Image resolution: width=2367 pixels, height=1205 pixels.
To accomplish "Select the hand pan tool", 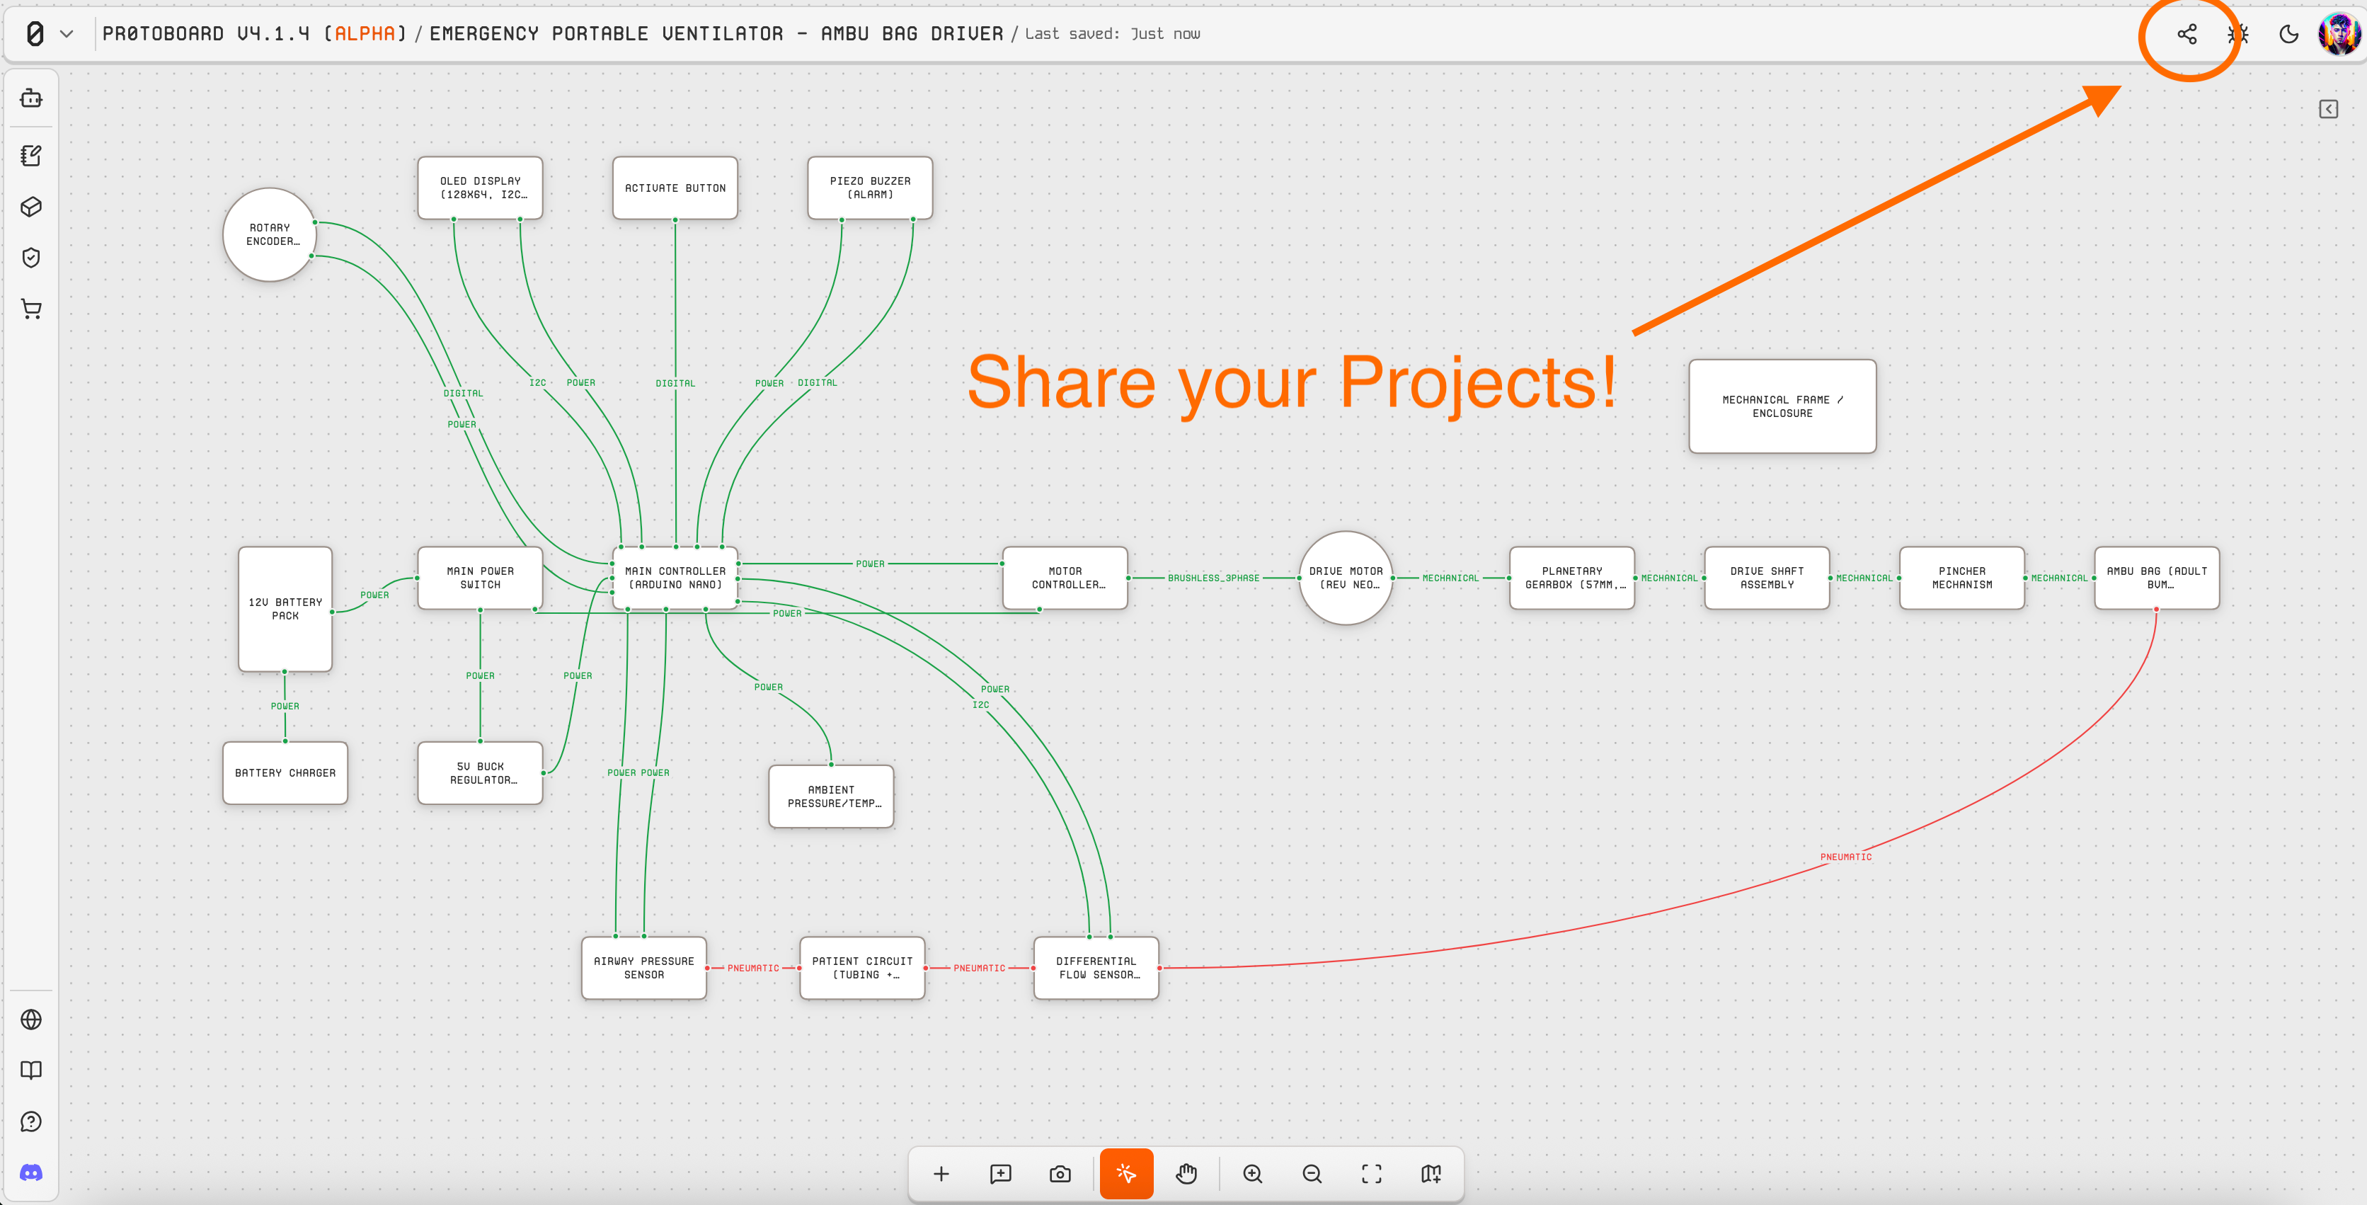I will (1186, 1174).
